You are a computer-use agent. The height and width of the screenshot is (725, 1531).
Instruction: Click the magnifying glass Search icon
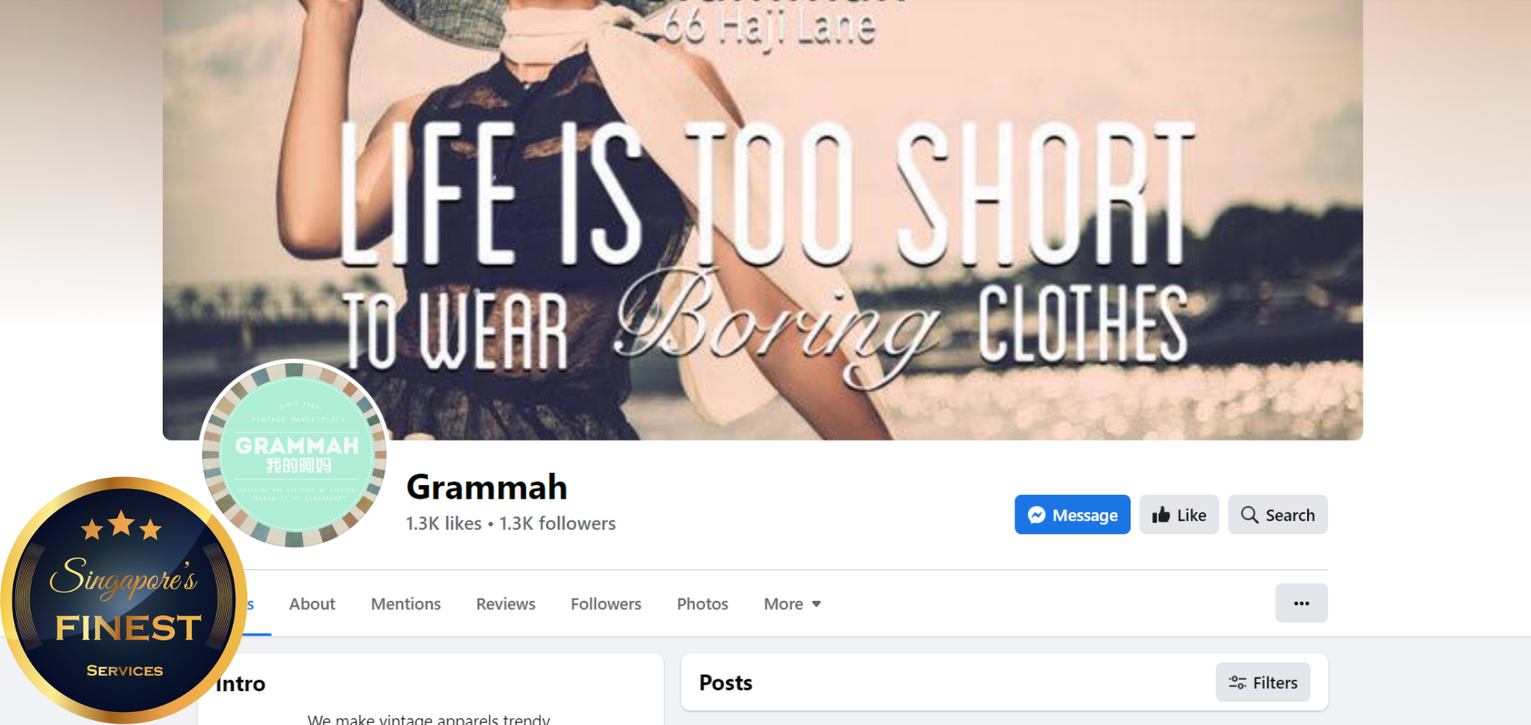point(1249,515)
